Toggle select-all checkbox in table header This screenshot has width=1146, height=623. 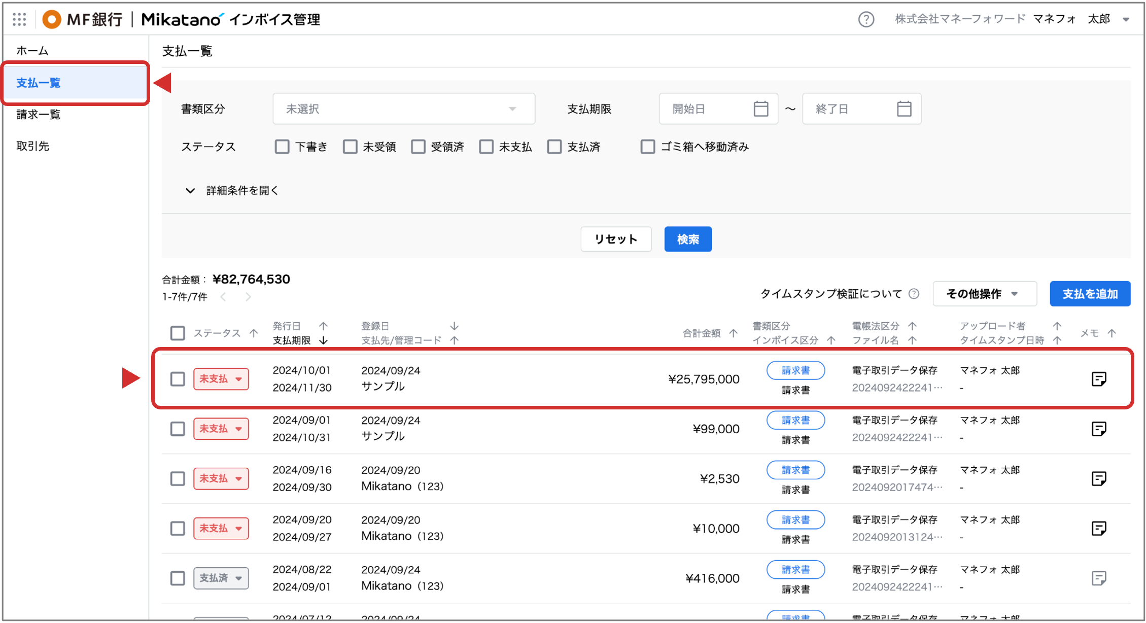coord(178,333)
